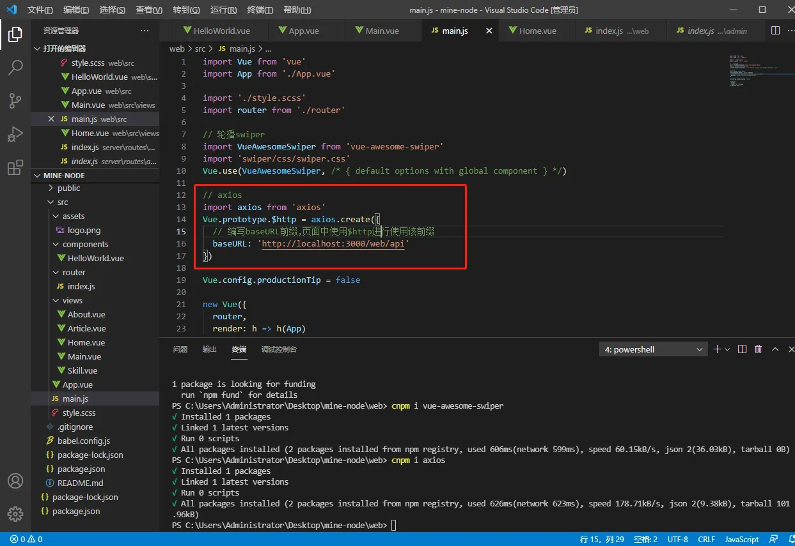Open the Manage gear icon
Screen dimensions: 795x546
tap(15, 514)
